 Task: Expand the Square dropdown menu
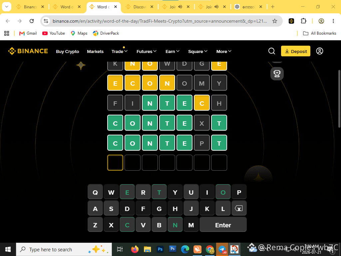[x=198, y=51]
